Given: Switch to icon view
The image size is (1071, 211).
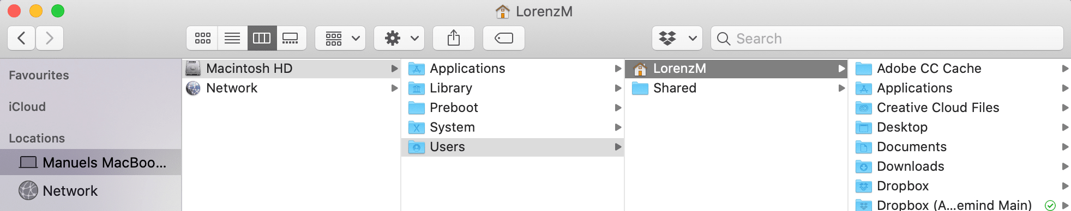Looking at the screenshot, I should pyautogui.click(x=202, y=38).
